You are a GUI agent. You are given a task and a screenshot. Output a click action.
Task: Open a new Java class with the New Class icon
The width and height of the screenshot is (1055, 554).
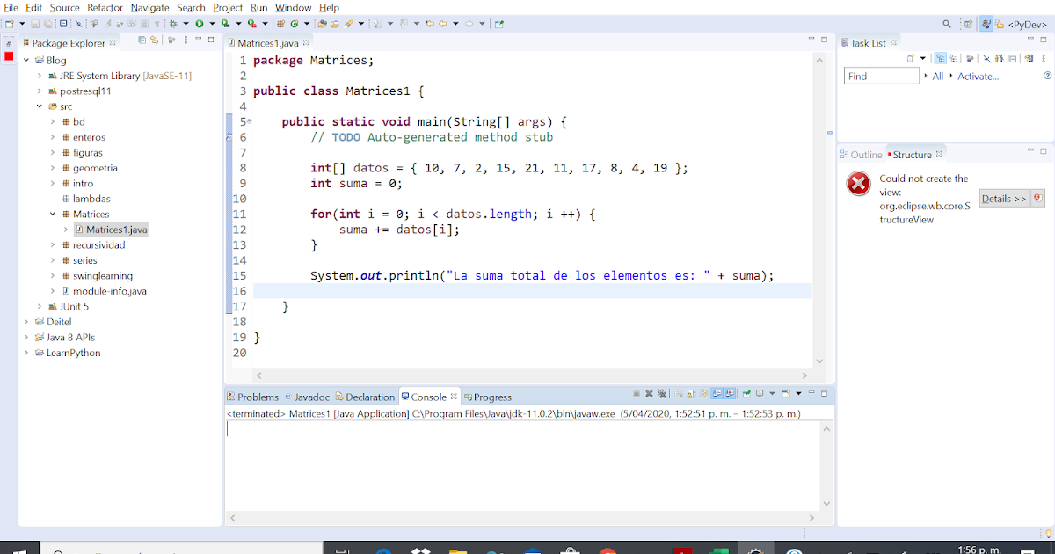(x=295, y=24)
